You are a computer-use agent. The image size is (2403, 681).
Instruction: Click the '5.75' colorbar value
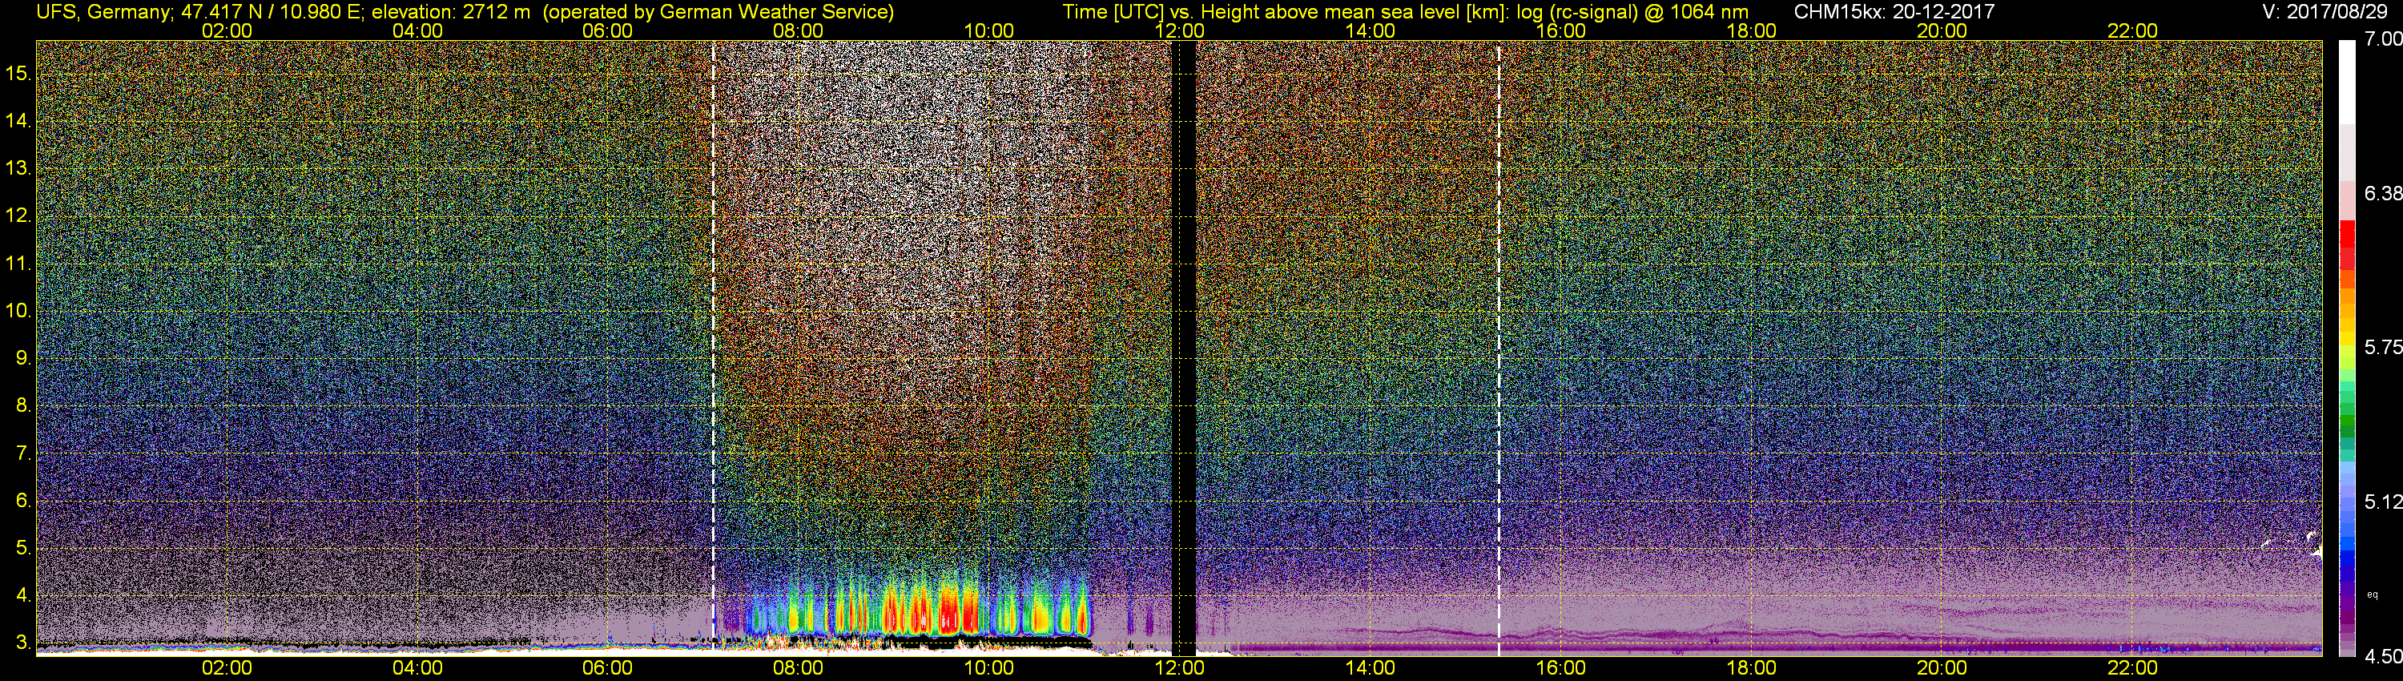[x=2384, y=347]
